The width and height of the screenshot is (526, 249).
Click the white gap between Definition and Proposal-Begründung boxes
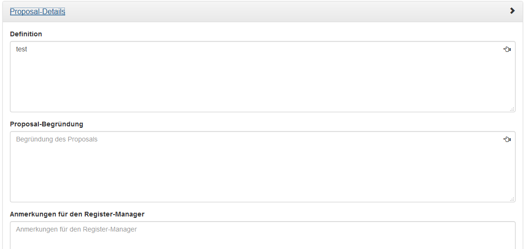click(x=263, y=116)
